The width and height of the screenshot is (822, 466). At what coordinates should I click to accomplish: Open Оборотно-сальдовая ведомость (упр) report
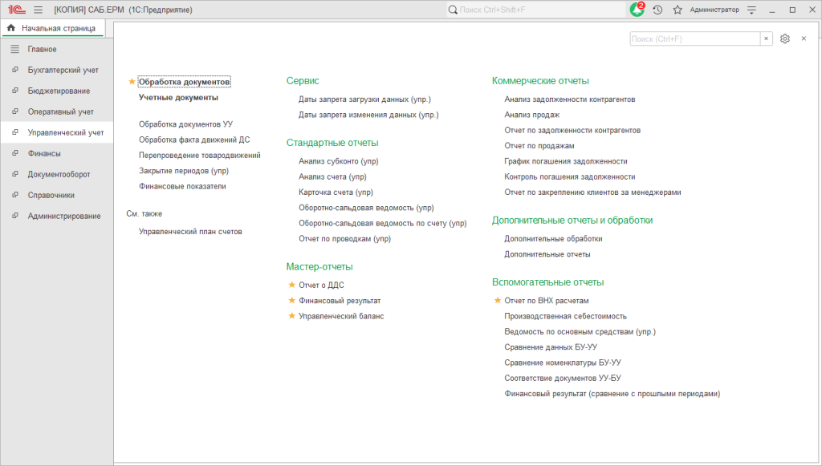366,208
